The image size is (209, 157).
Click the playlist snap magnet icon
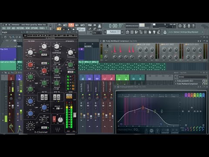[5, 37]
